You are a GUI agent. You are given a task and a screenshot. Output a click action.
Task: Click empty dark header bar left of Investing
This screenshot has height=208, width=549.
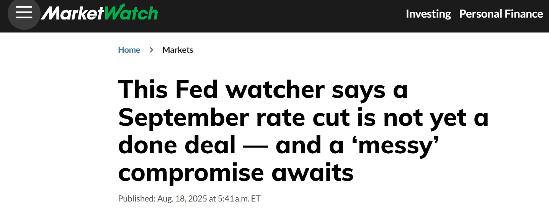pos(282,15)
